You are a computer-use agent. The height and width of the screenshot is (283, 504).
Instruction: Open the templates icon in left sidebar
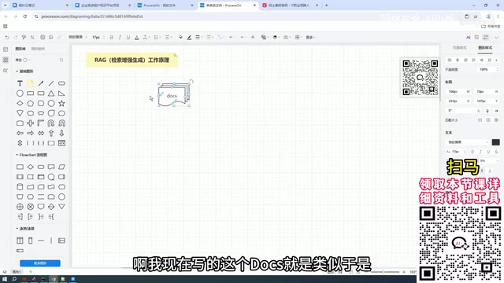click(6, 50)
